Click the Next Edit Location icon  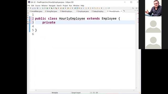click(97, 8)
